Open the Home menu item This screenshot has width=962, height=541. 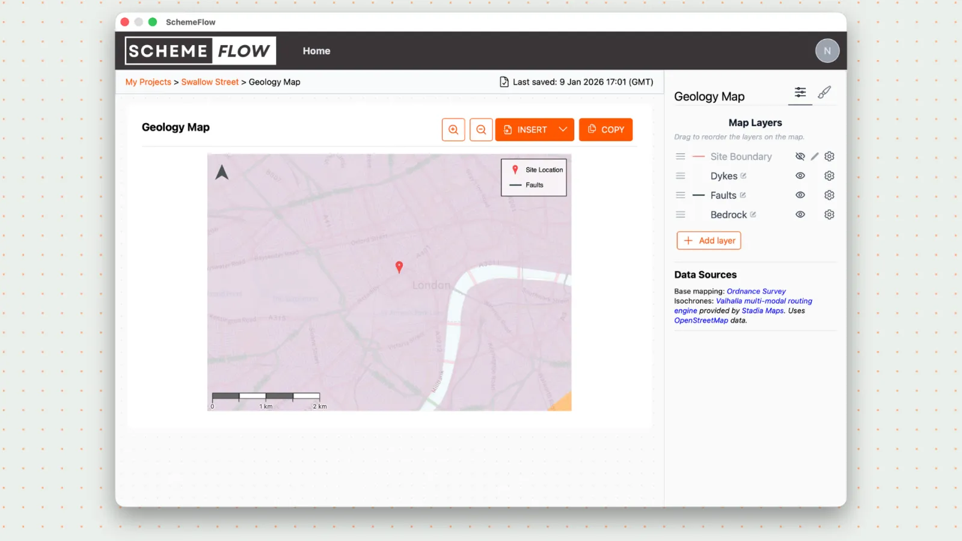point(316,51)
